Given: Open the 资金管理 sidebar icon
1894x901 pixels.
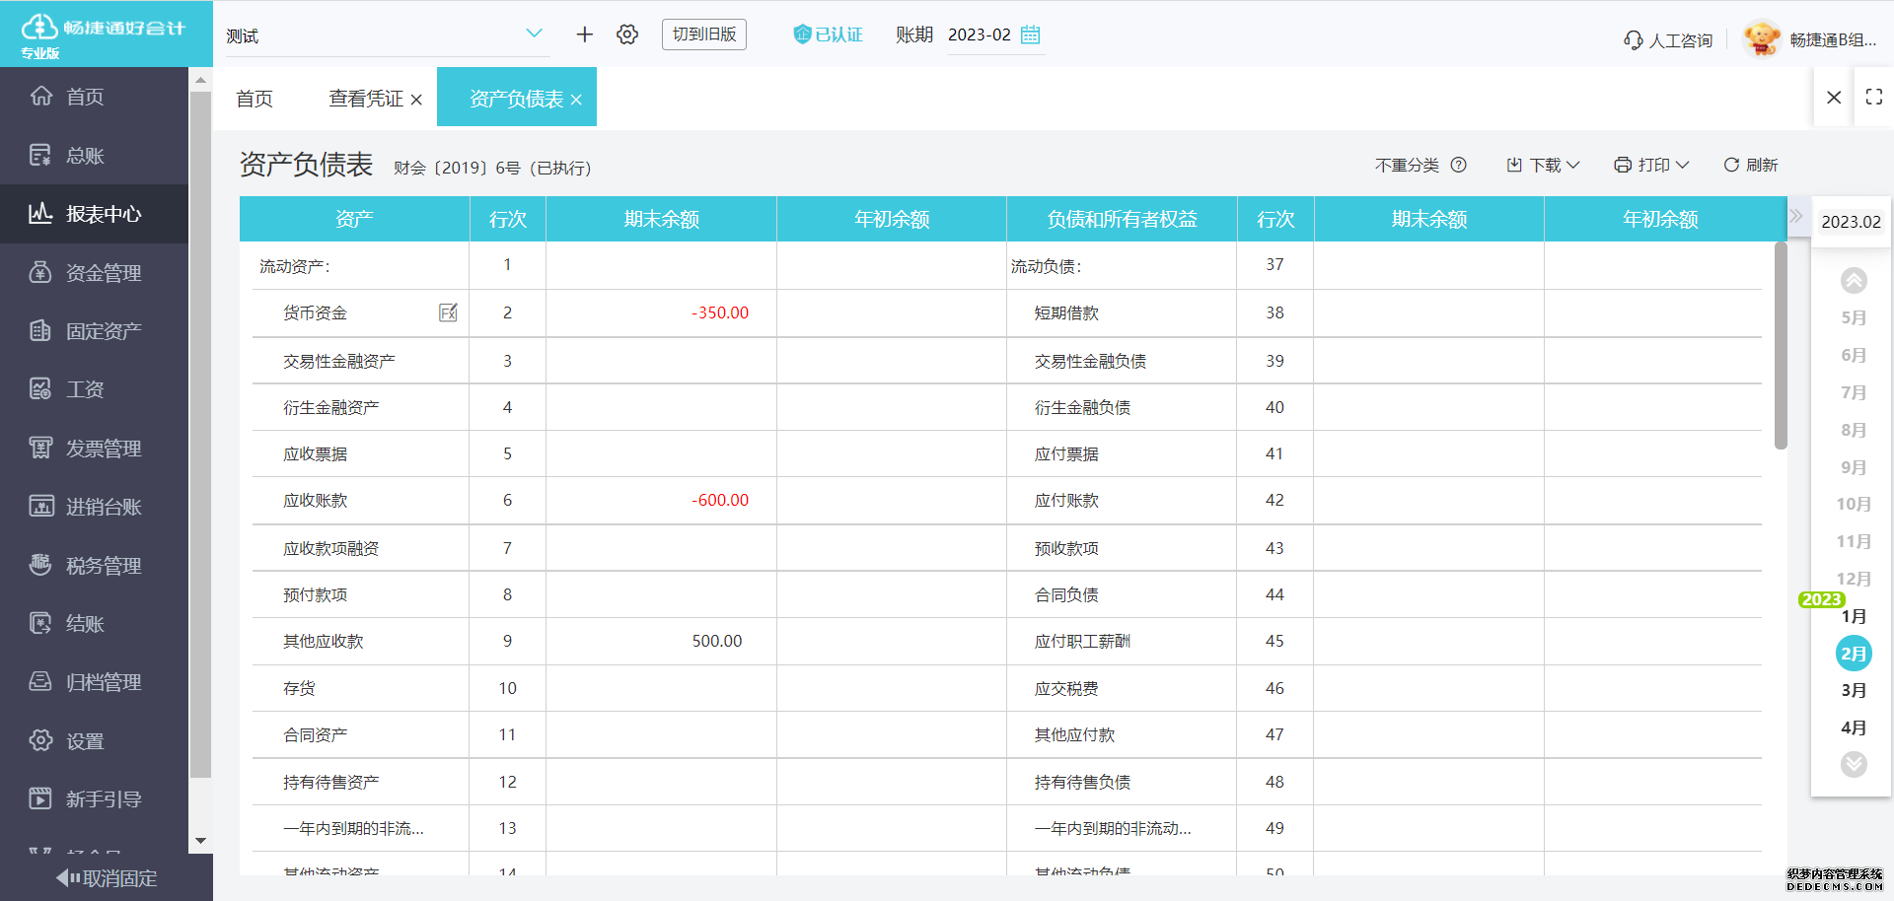Looking at the screenshot, I should click(40, 272).
